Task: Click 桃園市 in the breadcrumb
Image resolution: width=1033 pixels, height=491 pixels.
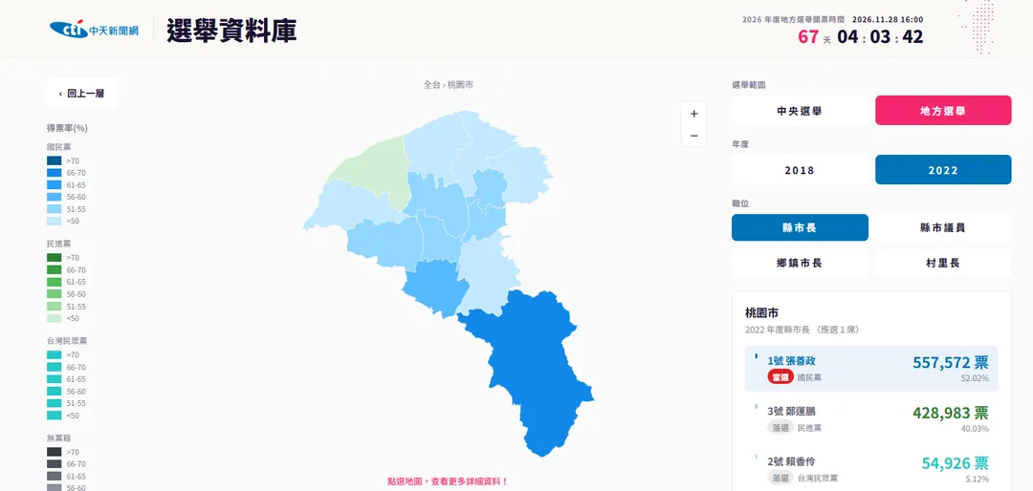Action: (x=460, y=85)
